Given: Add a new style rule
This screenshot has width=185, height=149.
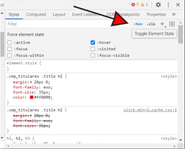Looking at the screenshot, I should pos(162,24).
